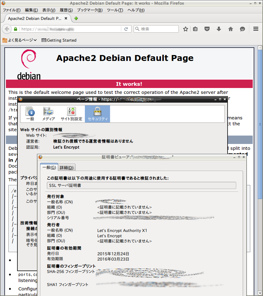Open the downloads arrow icon

point(219,29)
